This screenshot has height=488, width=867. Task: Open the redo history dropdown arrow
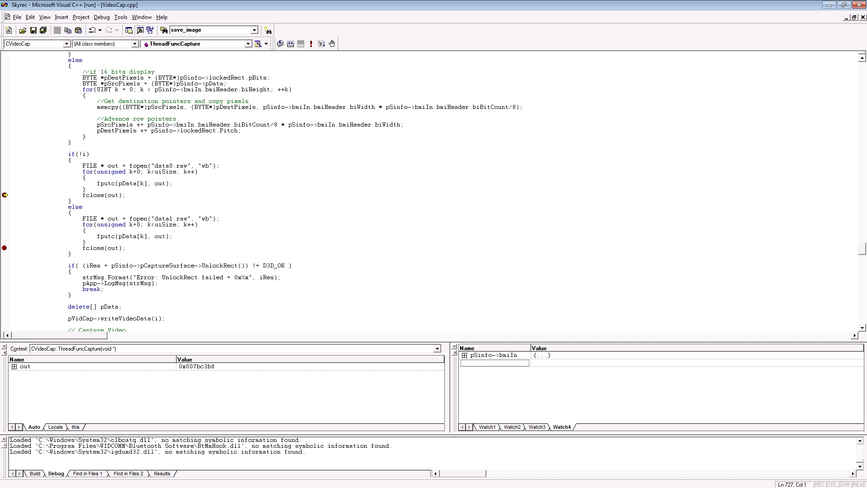click(117, 30)
